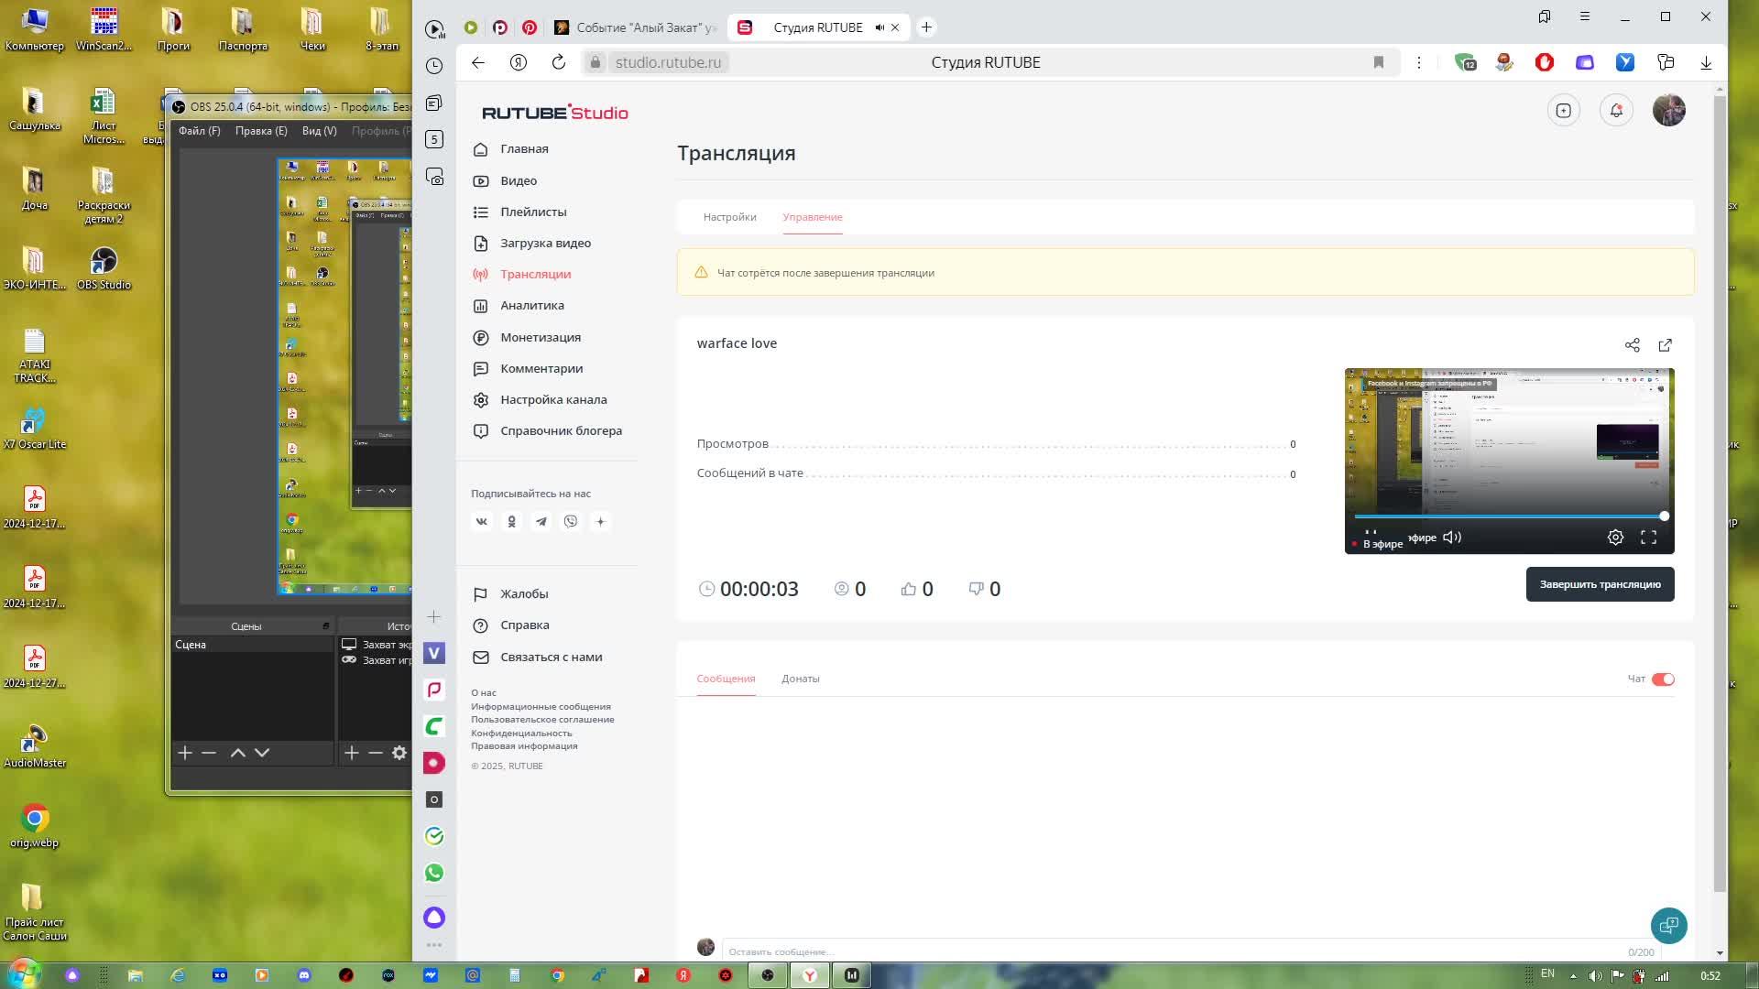The image size is (1759, 989).
Task: Switch to the Управление tab
Action: coord(813,218)
